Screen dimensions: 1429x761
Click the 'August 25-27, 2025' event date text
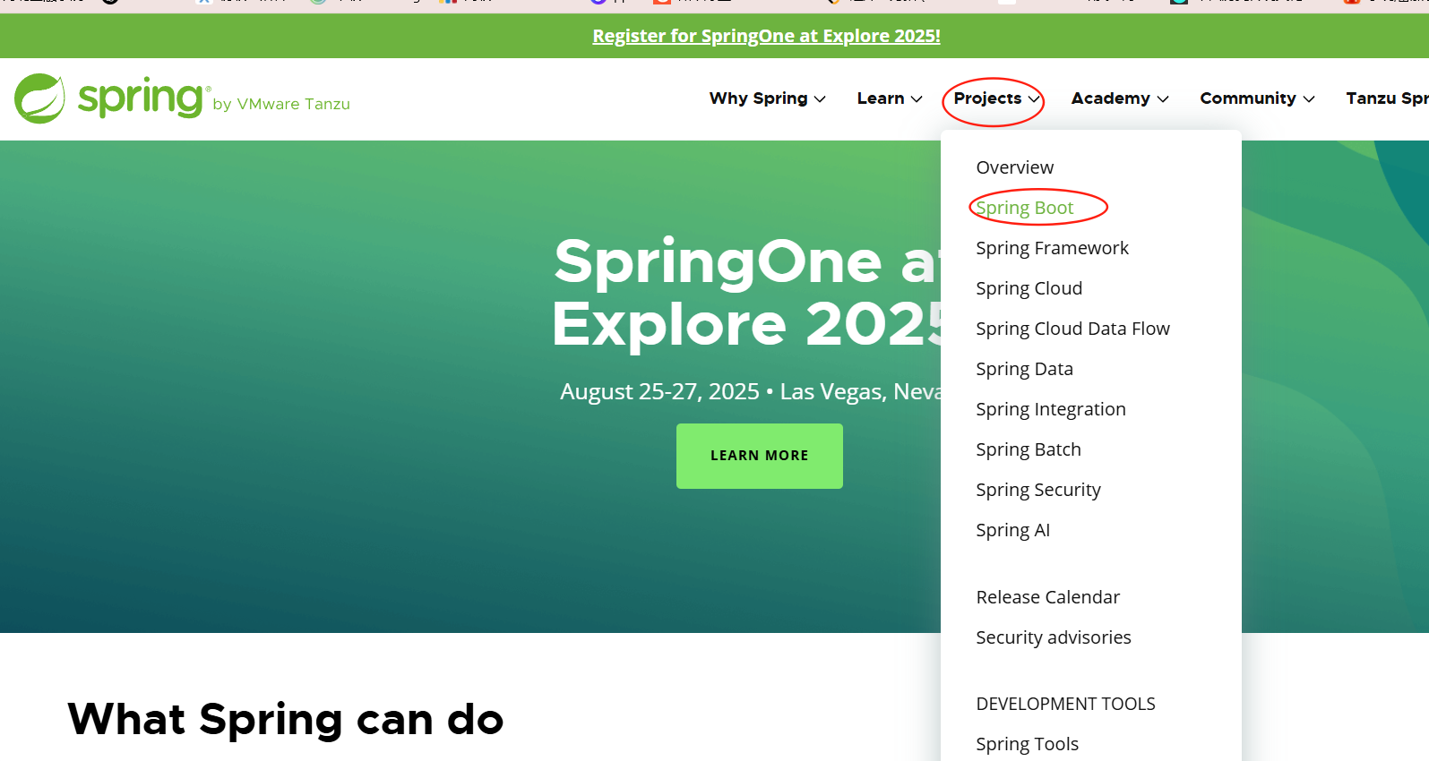point(659,391)
